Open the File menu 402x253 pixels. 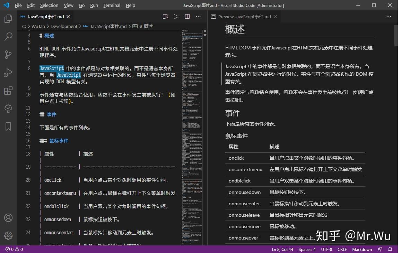[18, 5]
